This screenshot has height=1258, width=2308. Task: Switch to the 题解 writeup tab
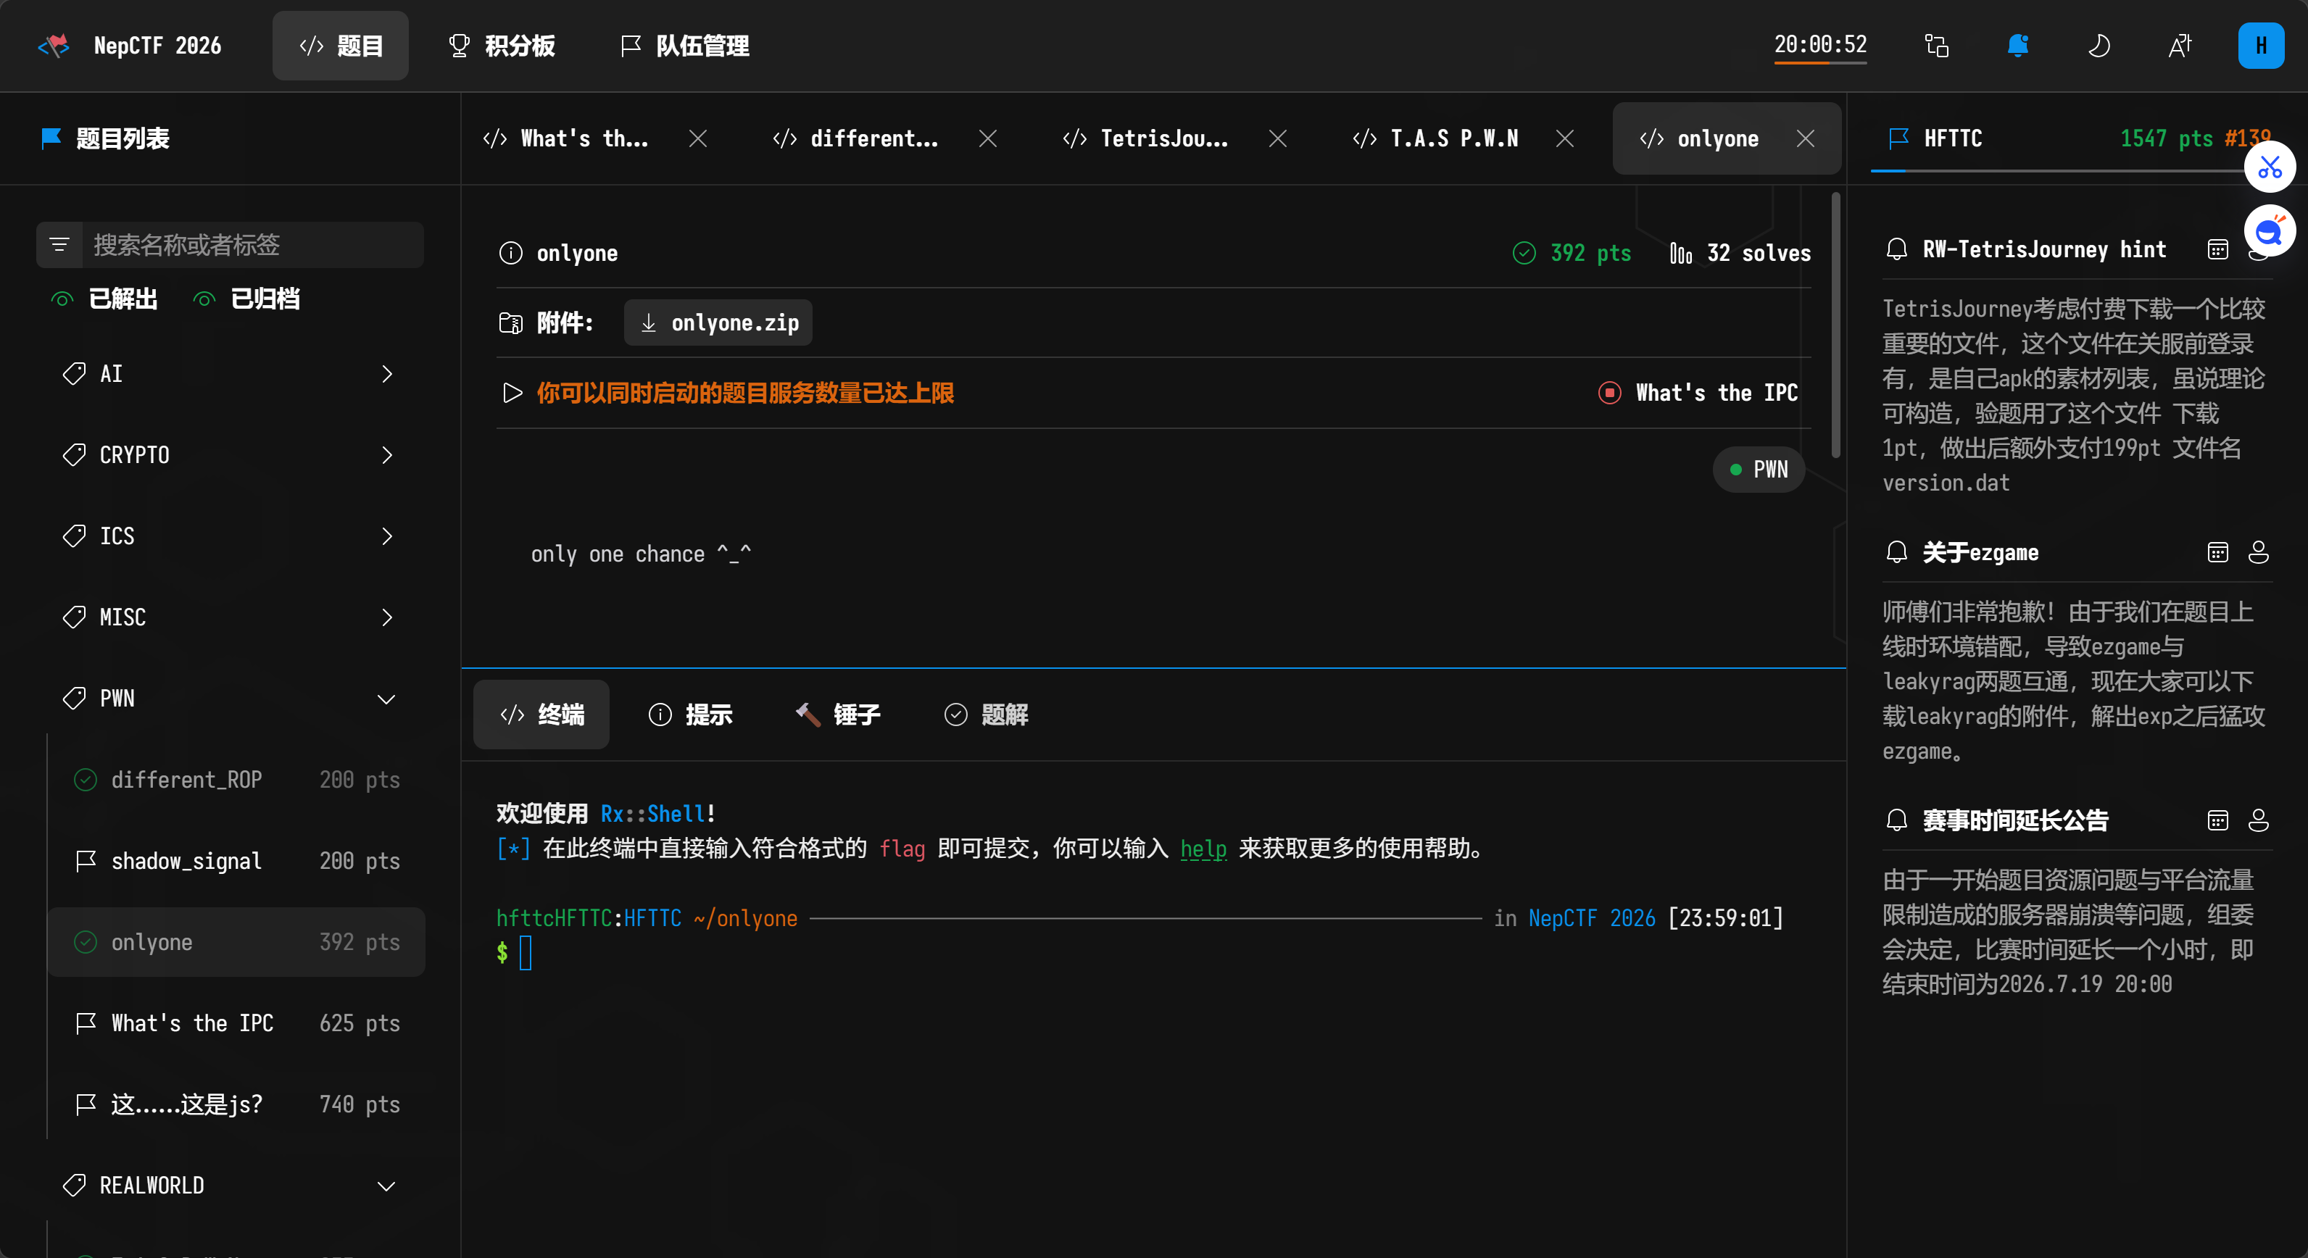[986, 715]
